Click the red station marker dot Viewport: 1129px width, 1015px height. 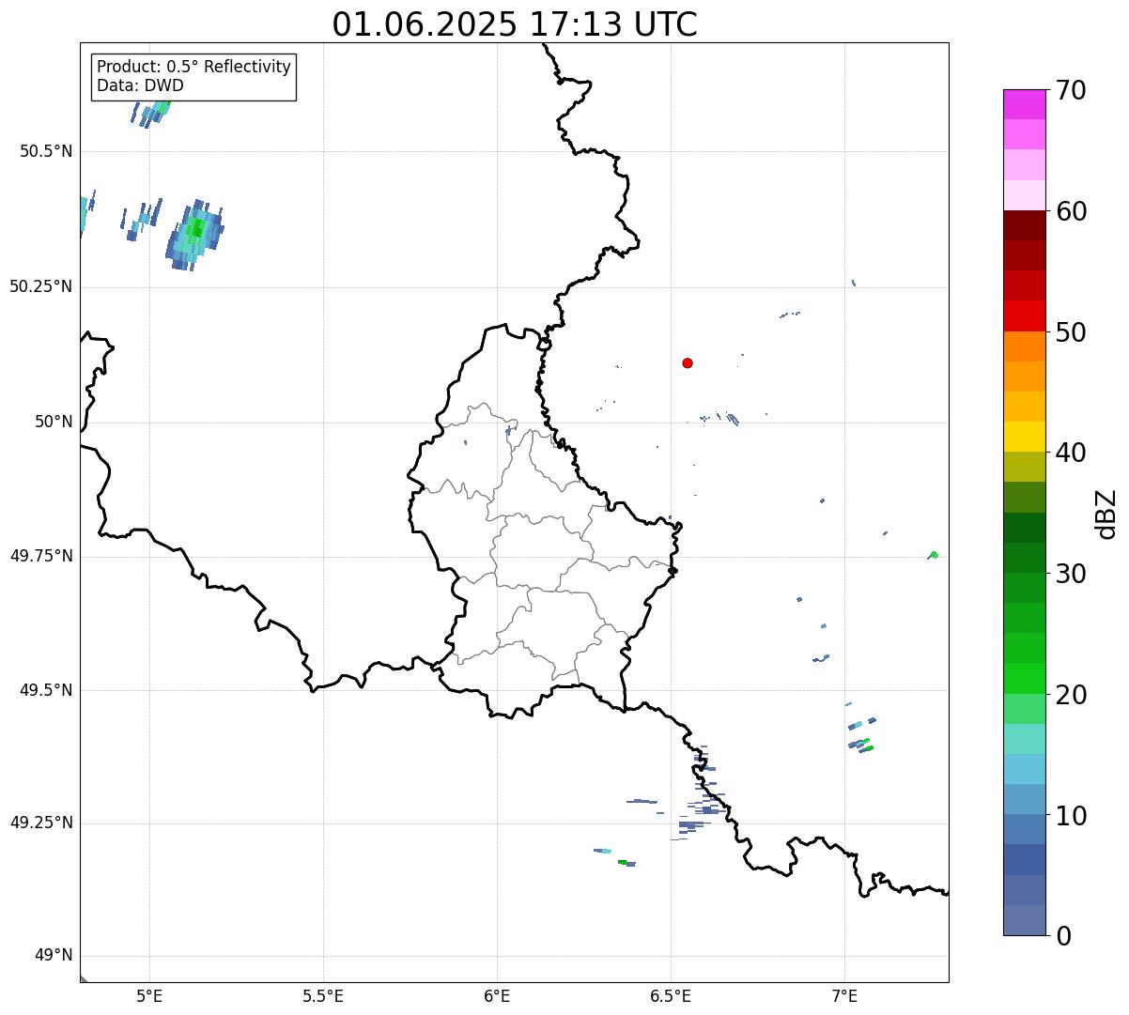(x=688, y=362)
